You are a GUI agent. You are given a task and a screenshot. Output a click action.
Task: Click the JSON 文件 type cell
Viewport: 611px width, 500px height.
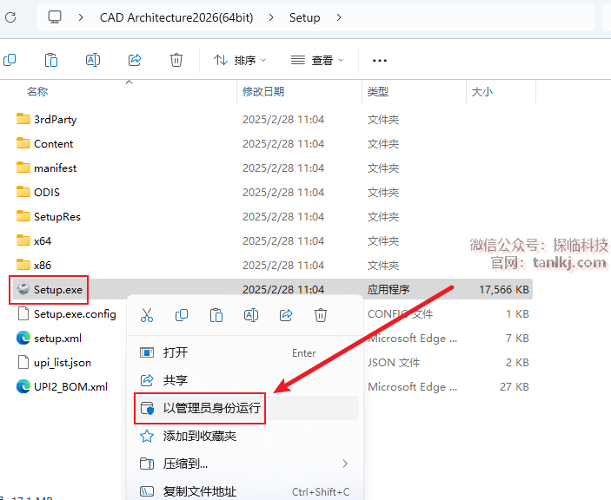pyautogui.click(x=394, y=363)
